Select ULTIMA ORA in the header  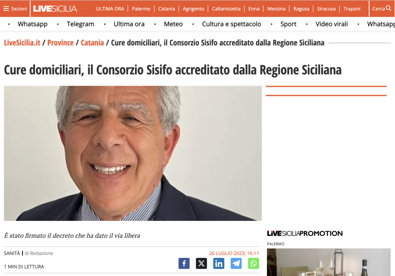pyautogui.click(x=110, y=9)
